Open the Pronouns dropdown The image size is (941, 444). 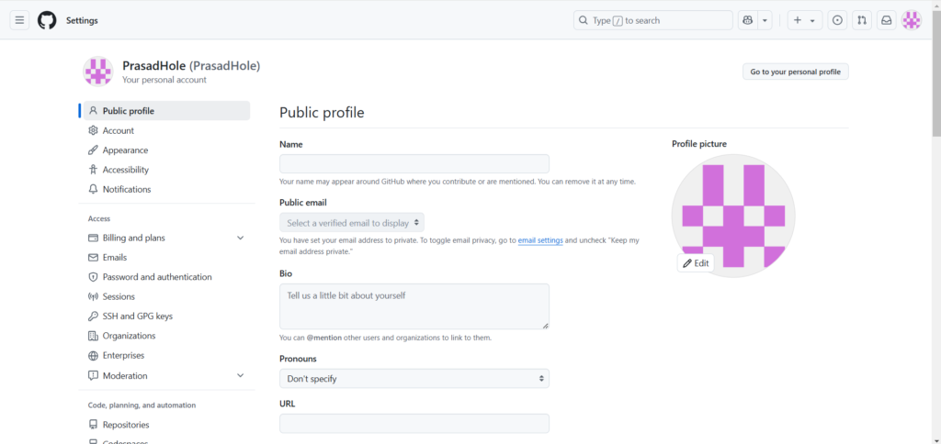pyautogui.click(x=414, y=379)
